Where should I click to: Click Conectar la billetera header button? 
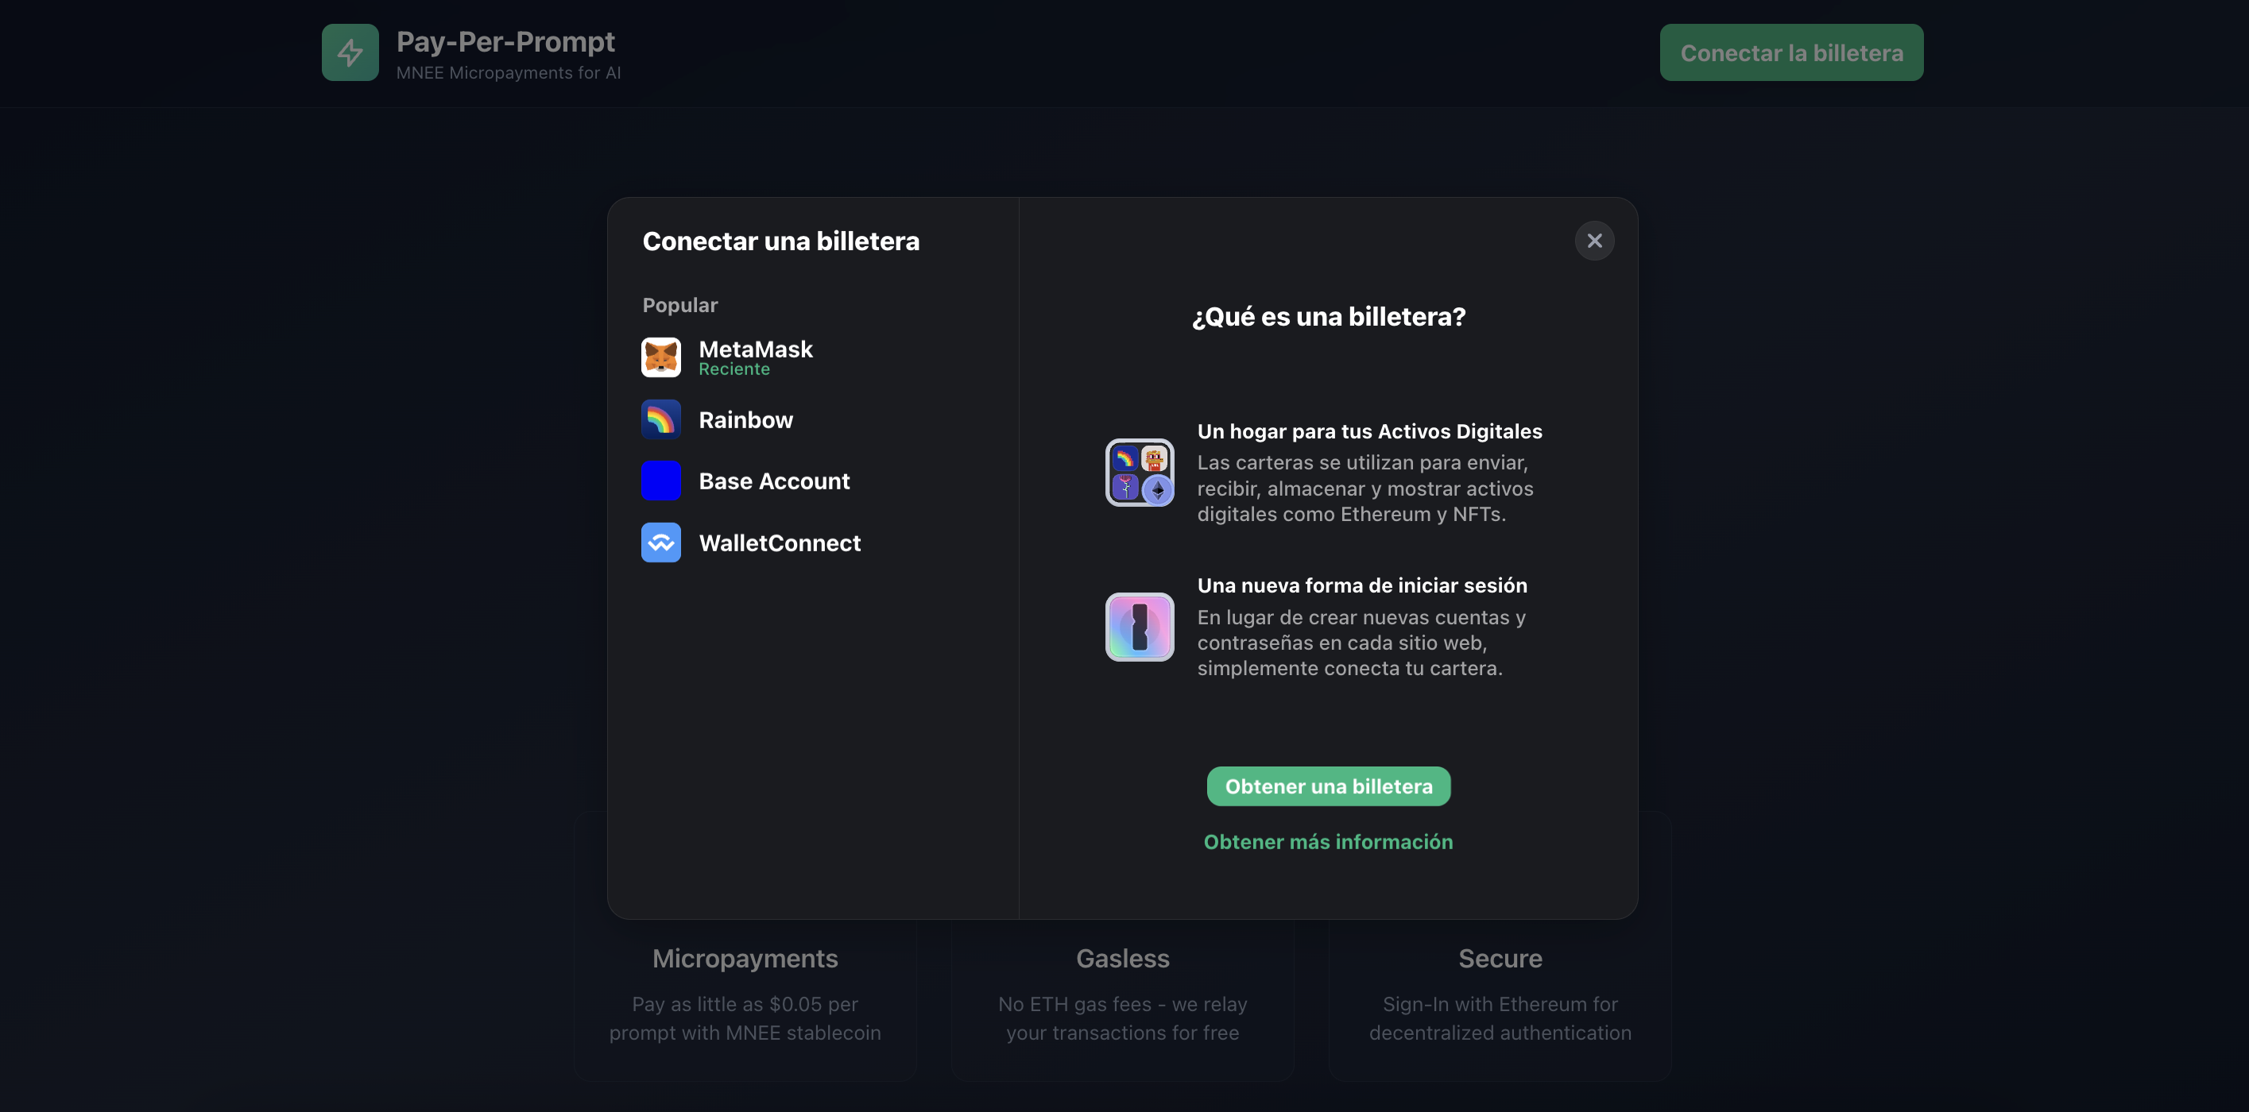pos(1790,53)
